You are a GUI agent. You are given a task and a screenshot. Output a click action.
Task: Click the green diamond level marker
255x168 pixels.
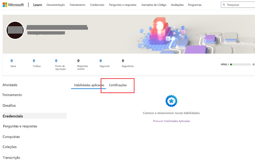231,65
